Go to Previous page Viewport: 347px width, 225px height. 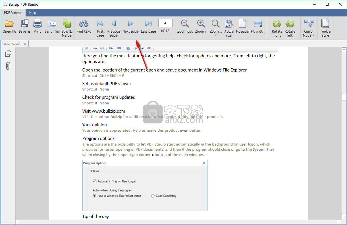click(x=114, y=24)
